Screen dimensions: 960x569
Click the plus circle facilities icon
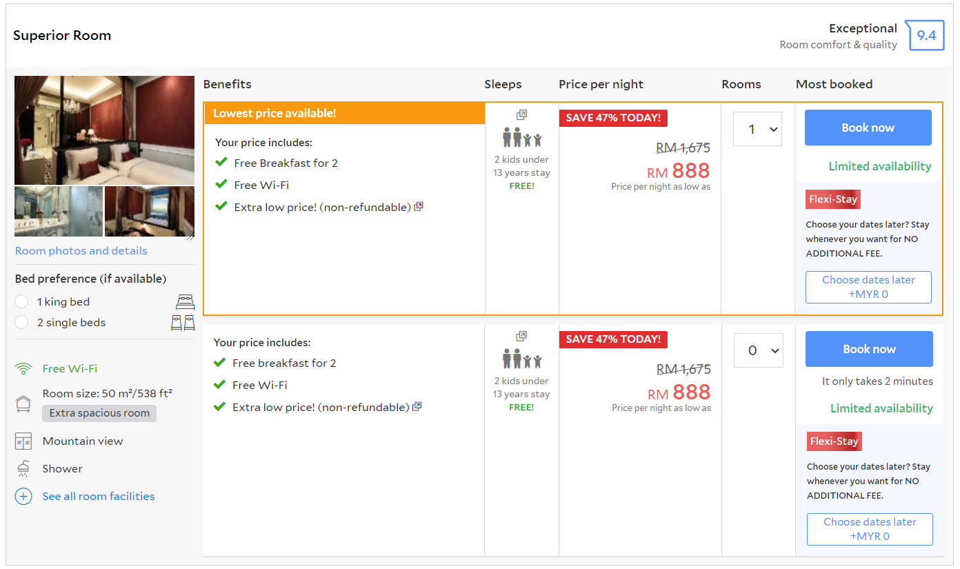23,497
